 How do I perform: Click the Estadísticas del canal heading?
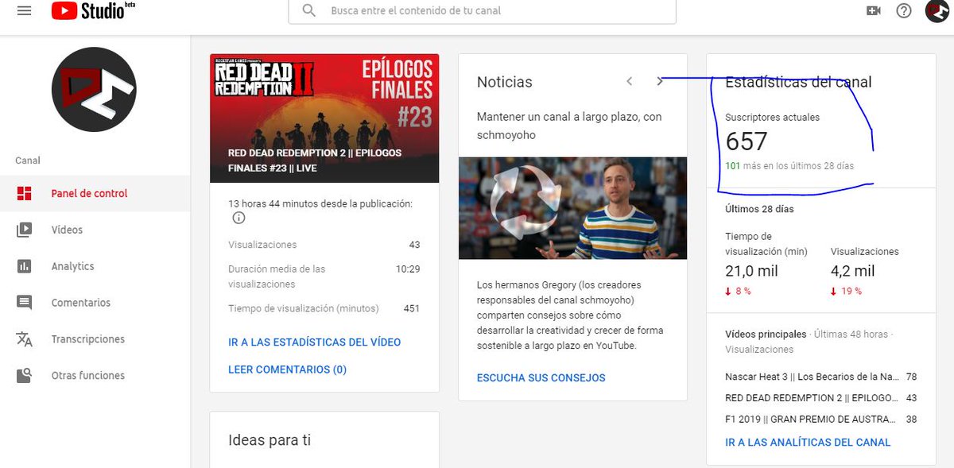coord(798,82)
